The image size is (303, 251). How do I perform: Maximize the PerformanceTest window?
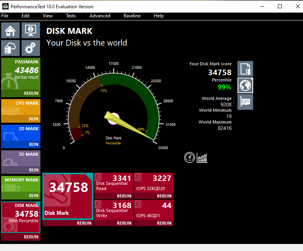tap(279, 6)
